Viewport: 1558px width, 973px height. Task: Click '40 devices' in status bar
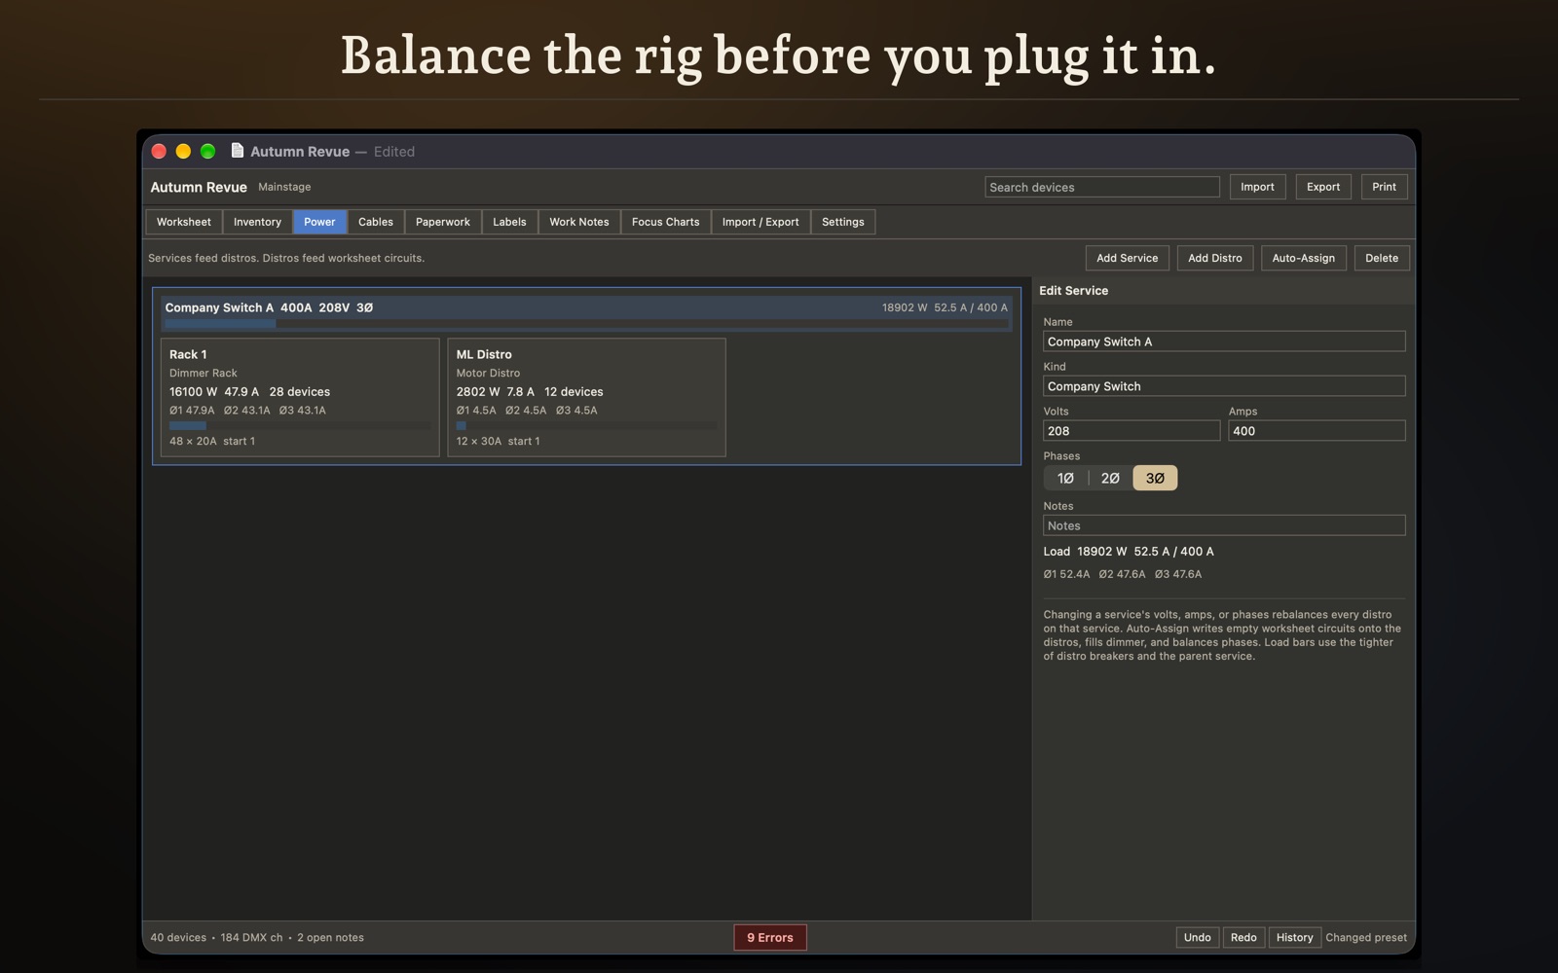(178, 938)
